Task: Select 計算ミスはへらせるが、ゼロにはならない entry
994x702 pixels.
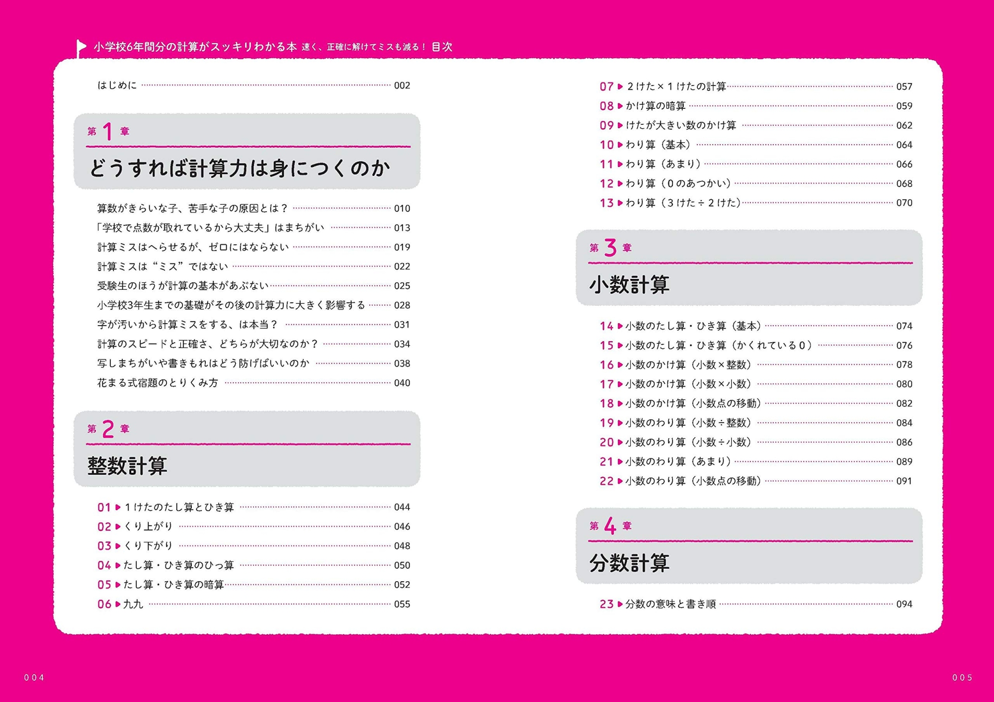Action: pos(253,247)
